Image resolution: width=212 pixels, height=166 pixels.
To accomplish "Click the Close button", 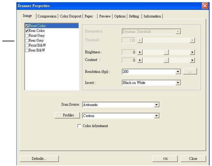I will click(x=193, y=159).
